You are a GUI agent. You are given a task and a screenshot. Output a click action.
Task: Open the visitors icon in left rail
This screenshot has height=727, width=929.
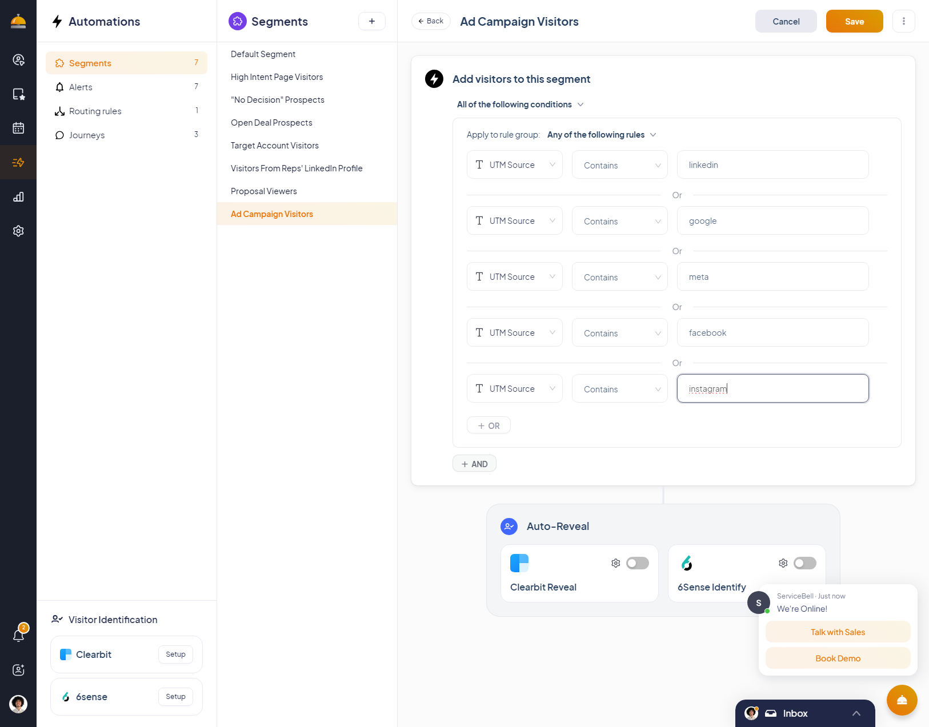pos(18,60)
